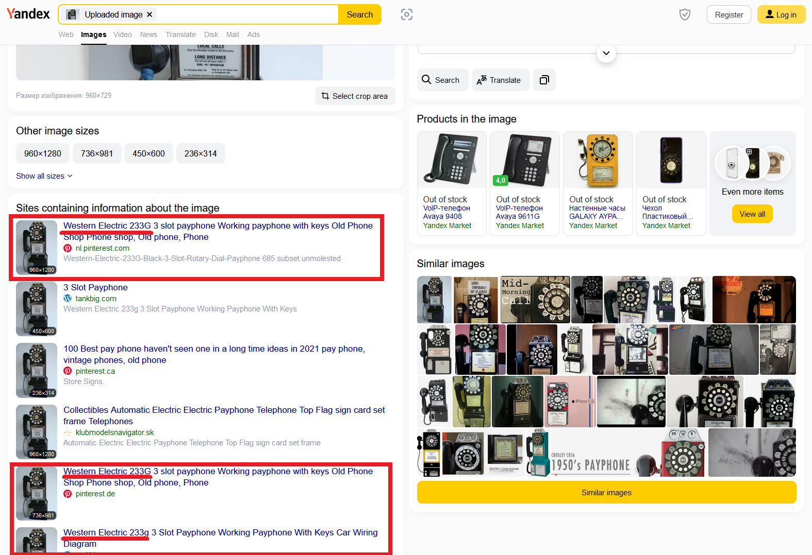812x555 pixels.
Task: Open the Car Wiring Diagram payphone result
Action: click(221, 538)
